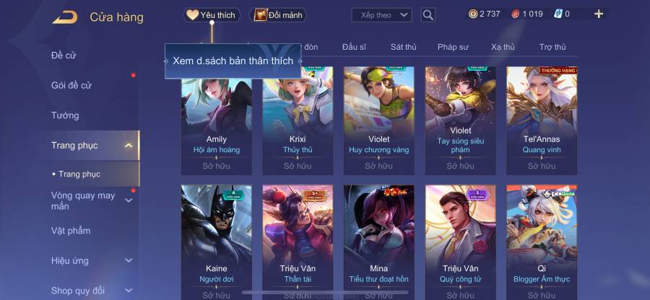
Task: Click the red ruby currency icon
Action: [515, 14]
